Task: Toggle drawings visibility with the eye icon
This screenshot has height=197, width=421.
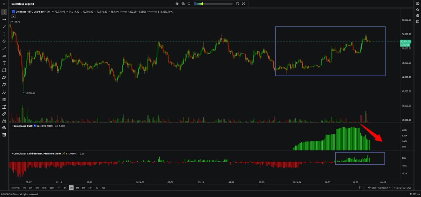Action: click(x=4, y=128)
